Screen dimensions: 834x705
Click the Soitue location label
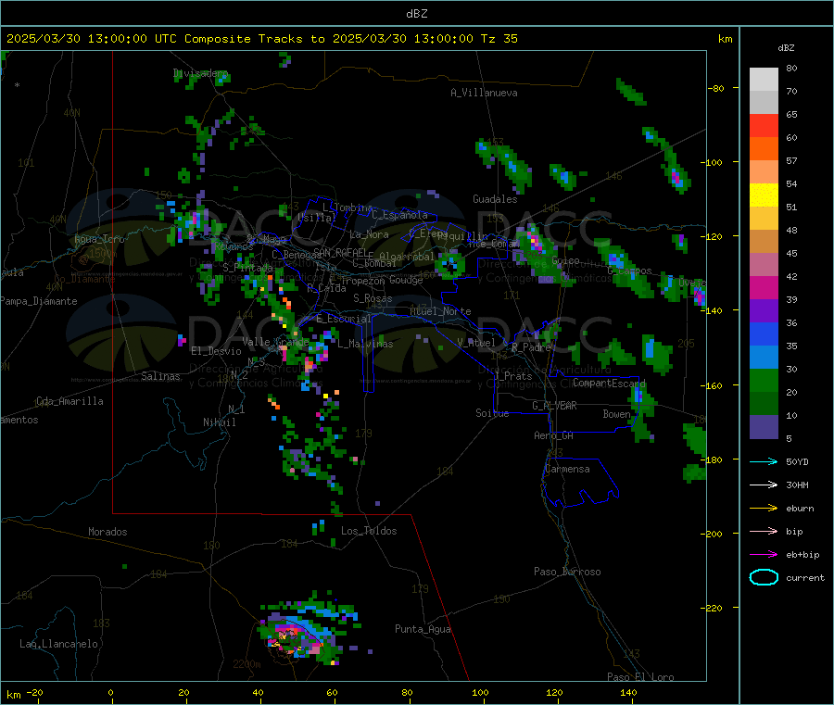click(x=492, y=413)
